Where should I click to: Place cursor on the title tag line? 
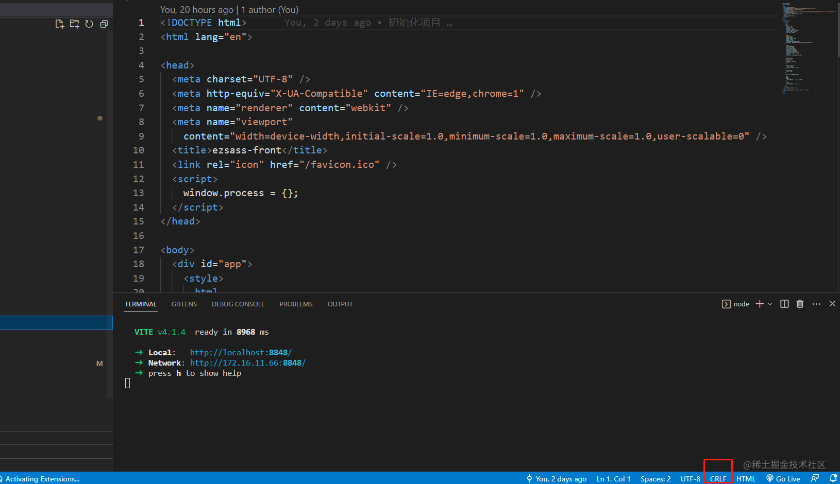(249, 150)
